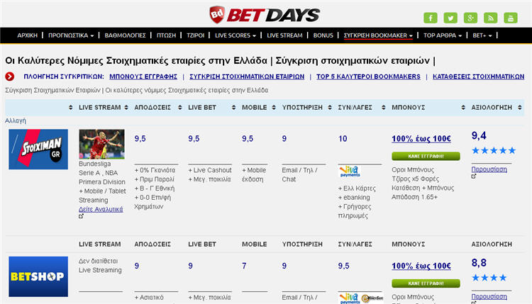
Task: Click external link icon under Stoiximan Παρουσίαση
Action: pyautogui.click(x=474, y=176)
